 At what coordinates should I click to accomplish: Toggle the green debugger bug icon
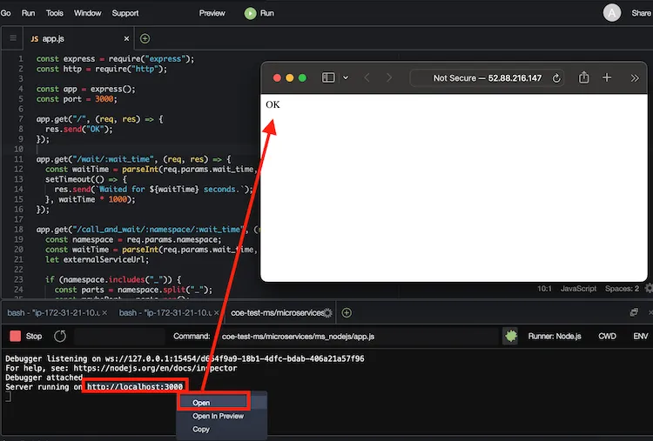click(x=510, y=336)
